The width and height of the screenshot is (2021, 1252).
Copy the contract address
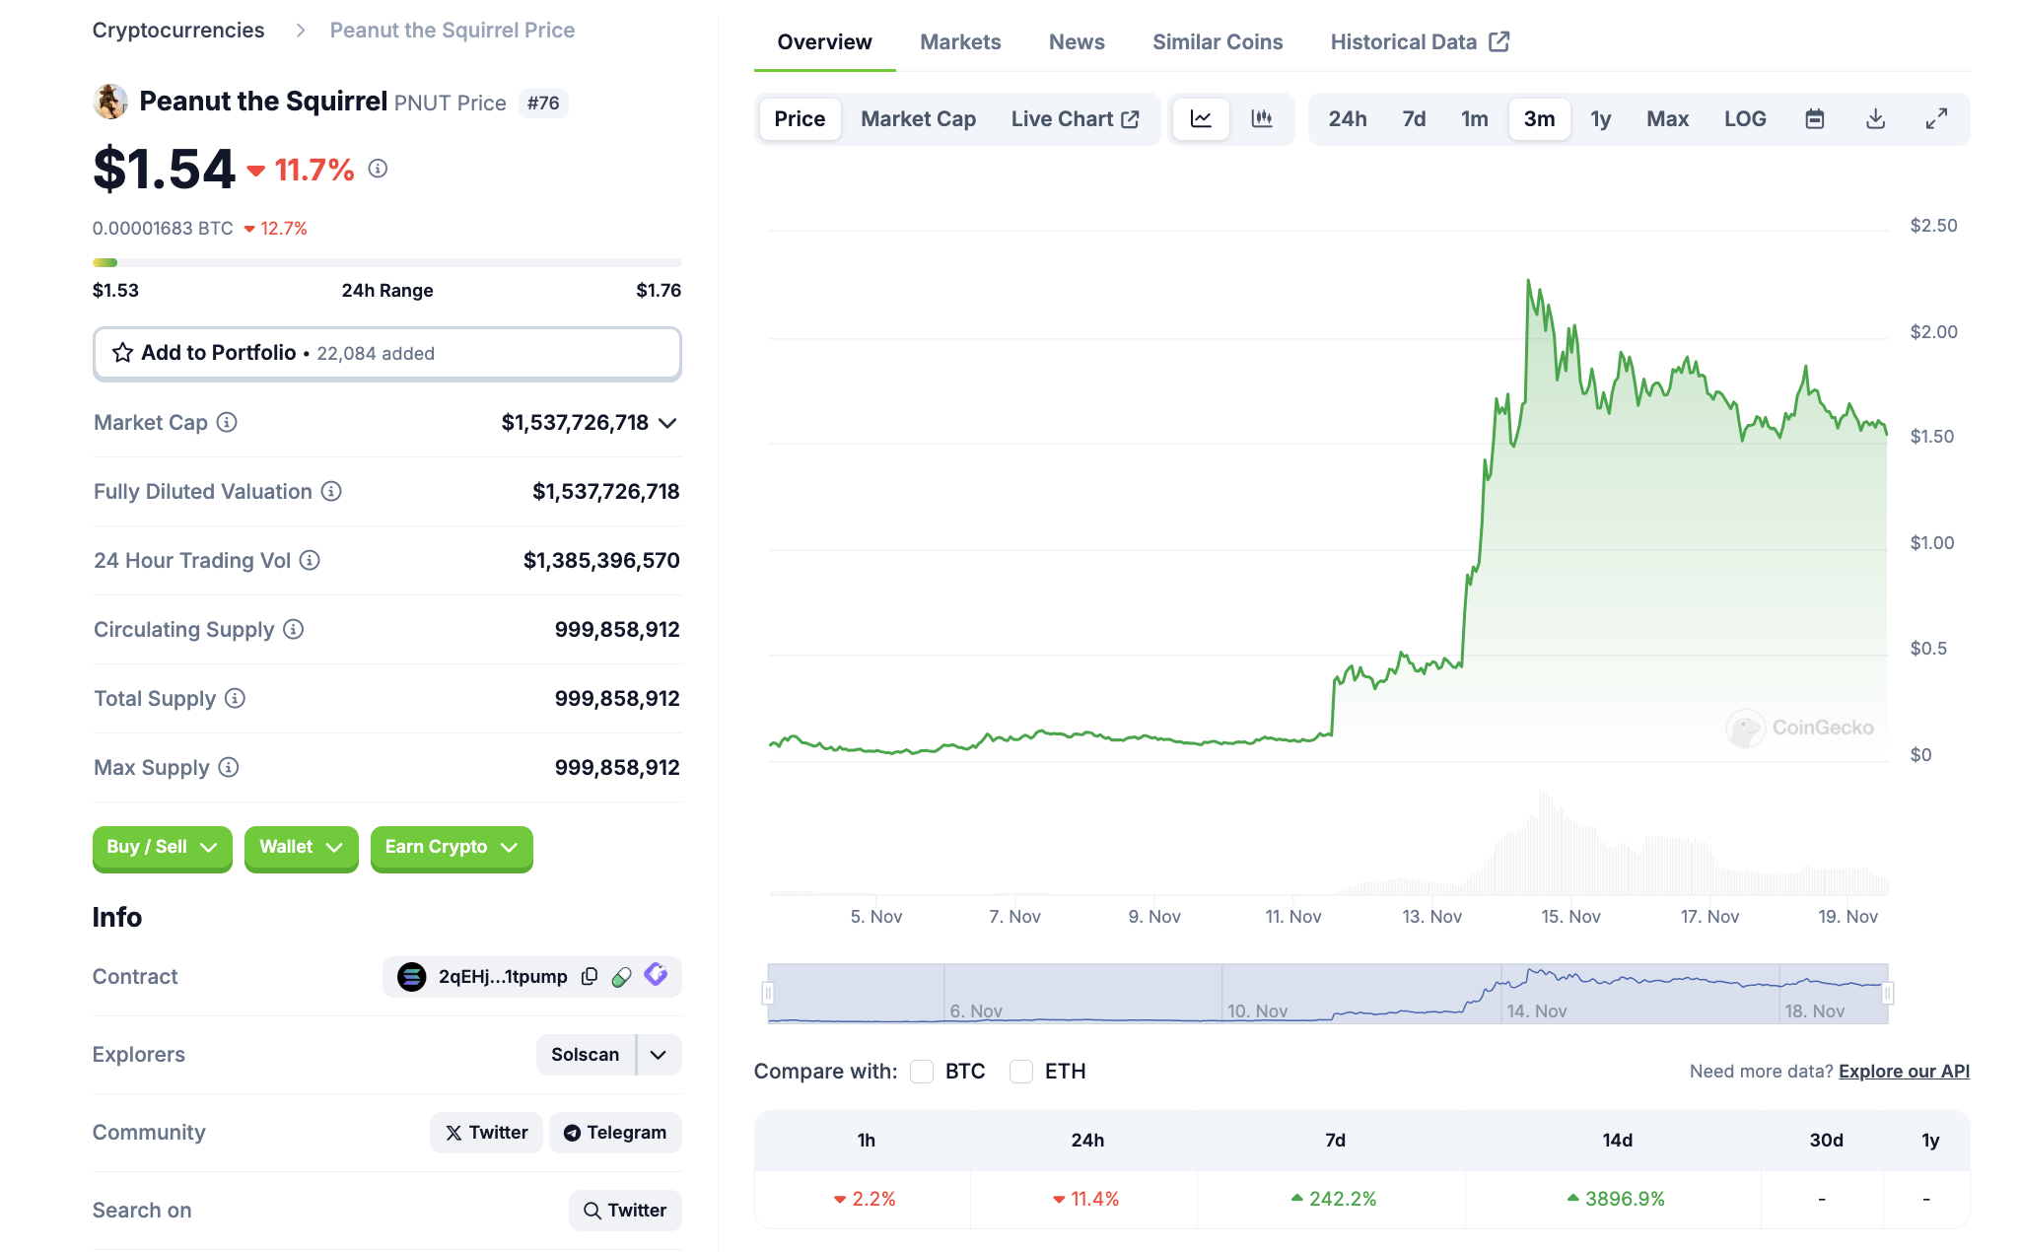590,976
